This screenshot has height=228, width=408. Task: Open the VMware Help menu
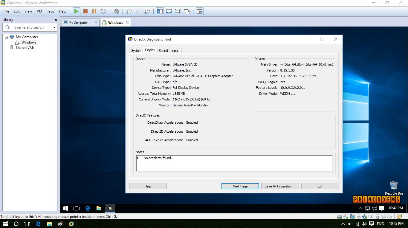pos(63,11)
